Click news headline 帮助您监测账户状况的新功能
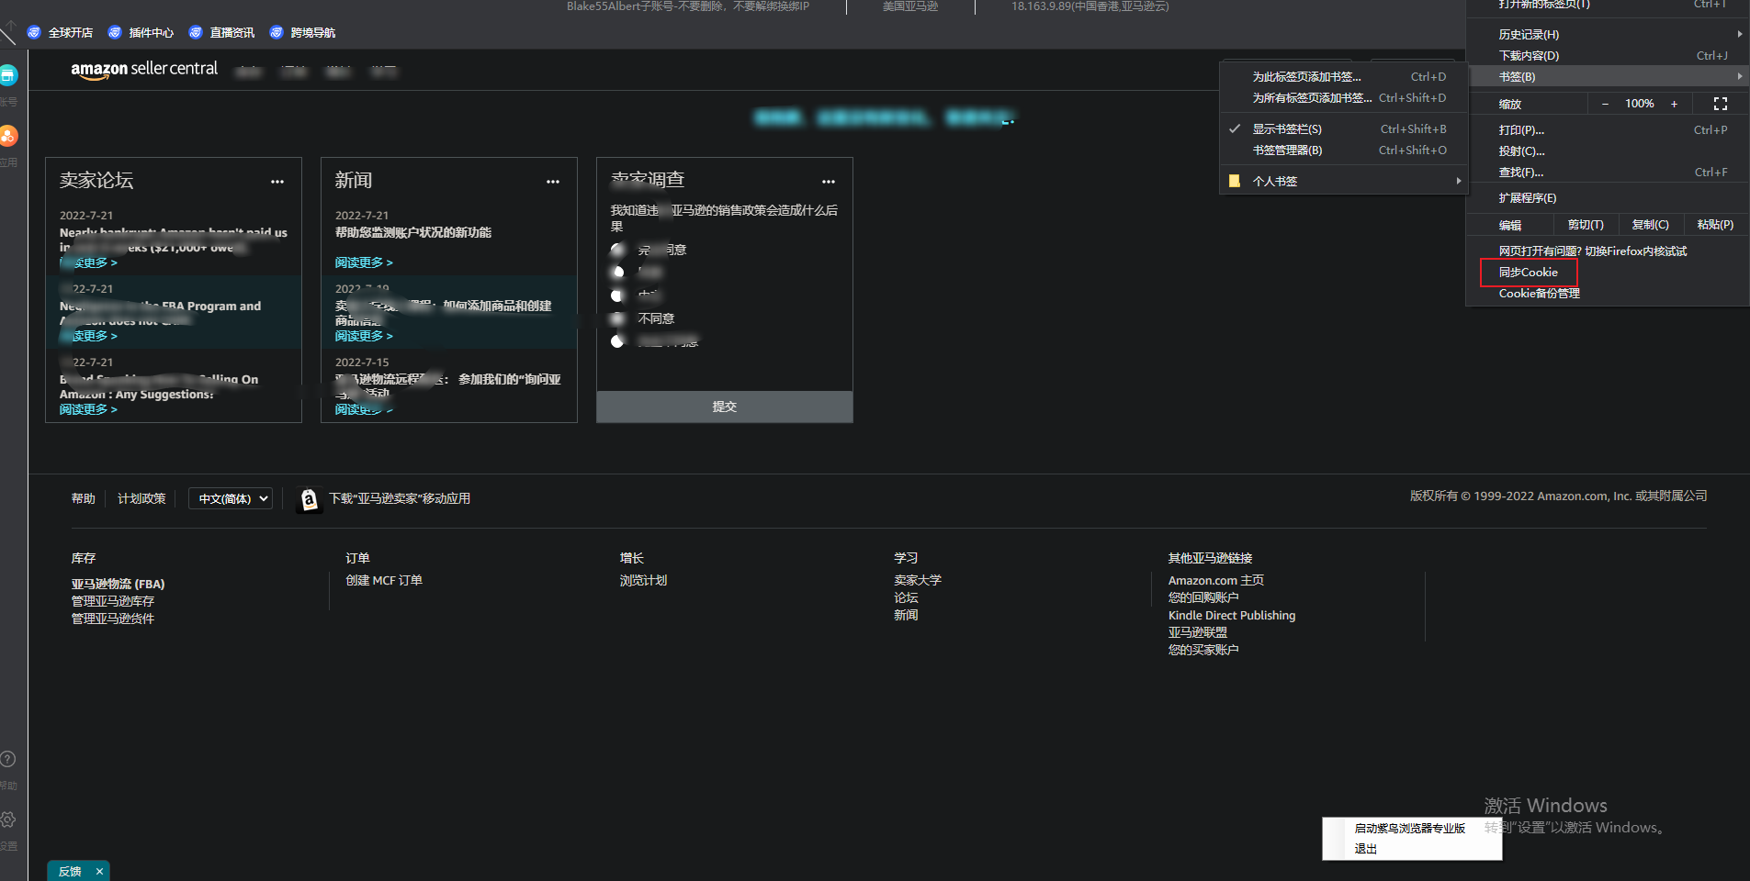Screen dimensions: 1750x881 pos(413,233)
